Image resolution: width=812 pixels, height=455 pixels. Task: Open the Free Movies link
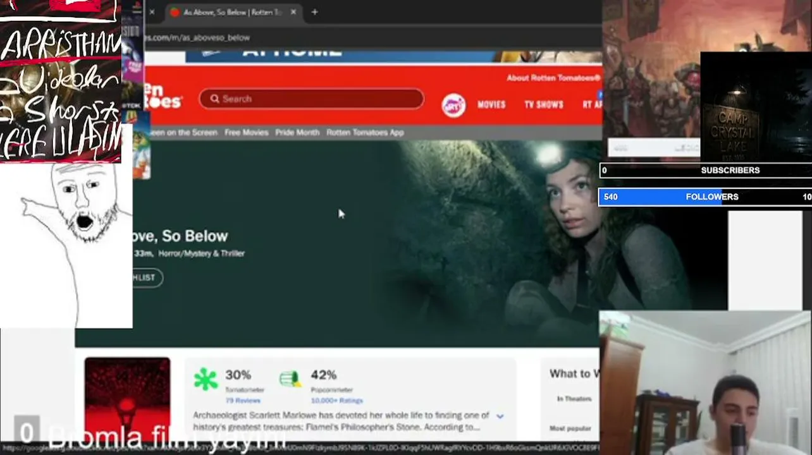(x=246, y=133)
